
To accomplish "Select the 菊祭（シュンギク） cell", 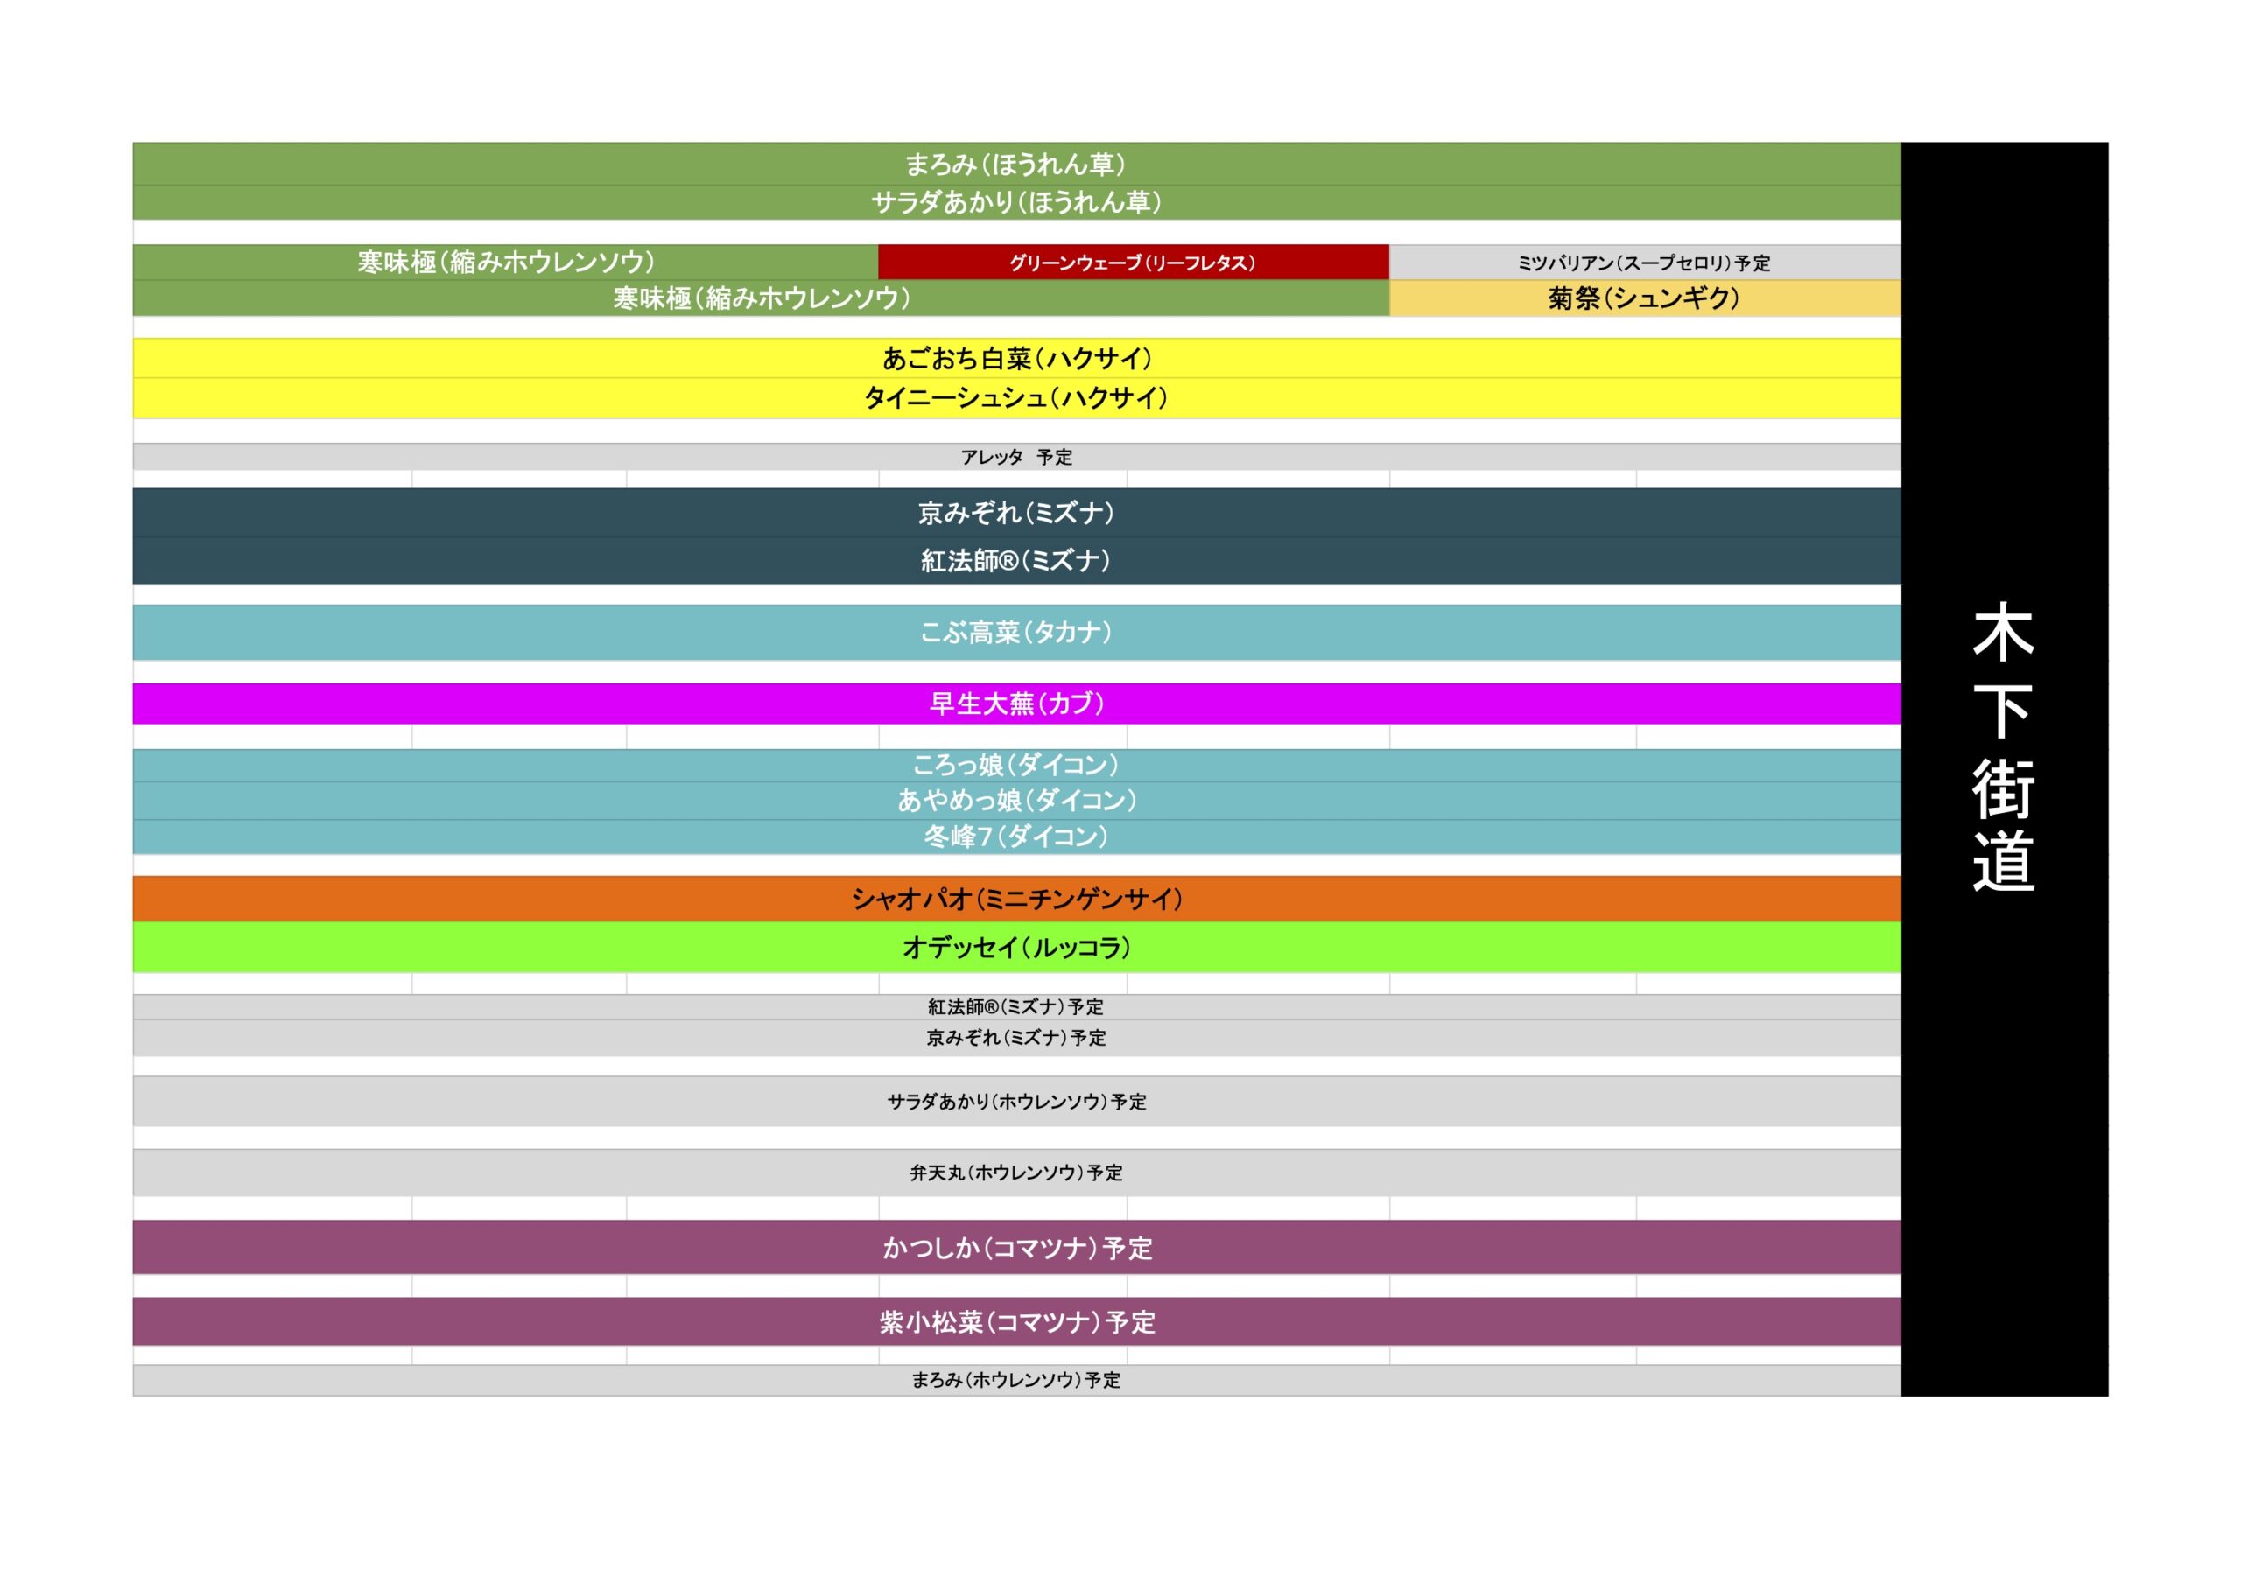I will click(1645, 298).
